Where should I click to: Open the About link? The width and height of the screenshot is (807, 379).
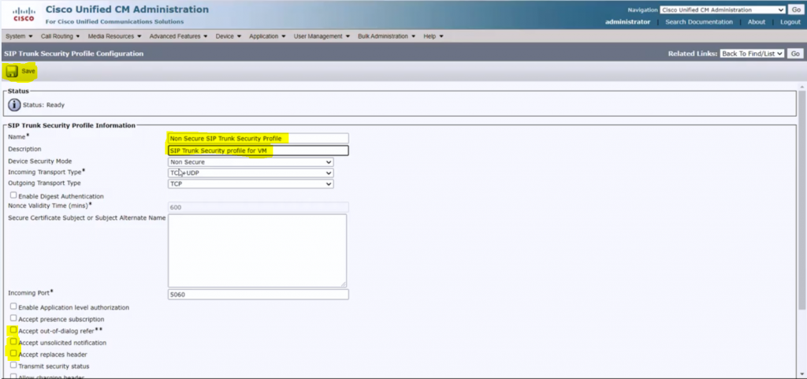pos(756,22)
